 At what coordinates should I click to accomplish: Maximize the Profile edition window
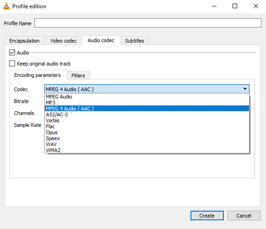coord(235,6)
